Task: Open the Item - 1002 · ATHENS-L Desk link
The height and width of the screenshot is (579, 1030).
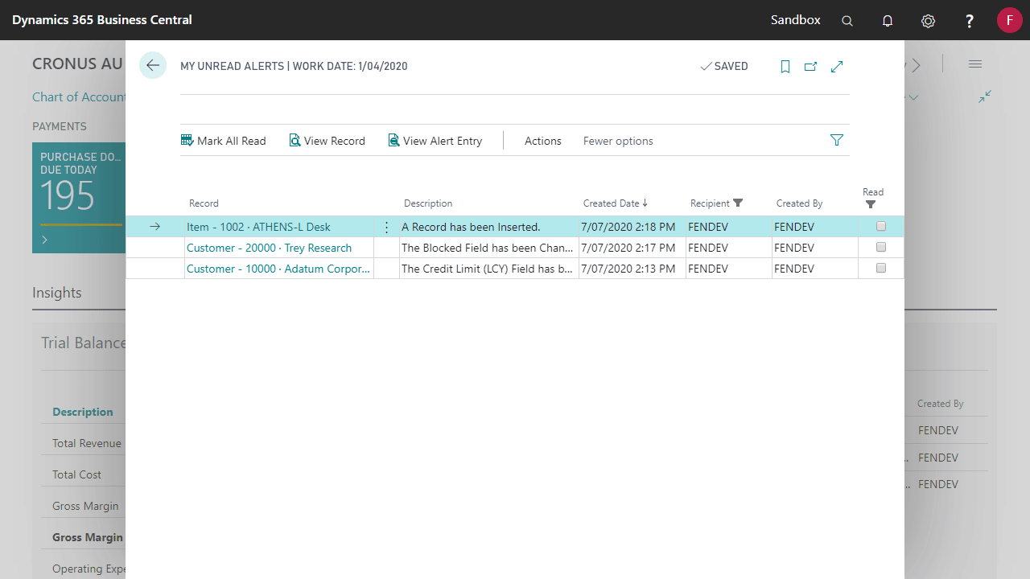Action: tap(258, 227)
